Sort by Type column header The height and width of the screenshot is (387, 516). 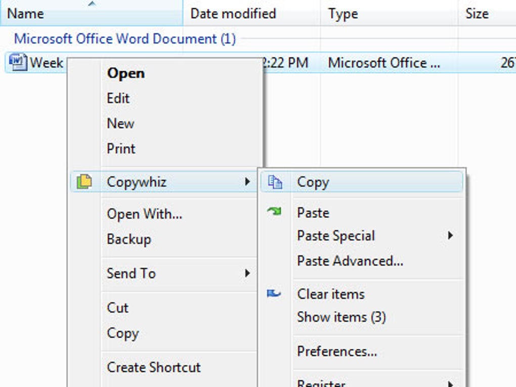tap(390, 14)
